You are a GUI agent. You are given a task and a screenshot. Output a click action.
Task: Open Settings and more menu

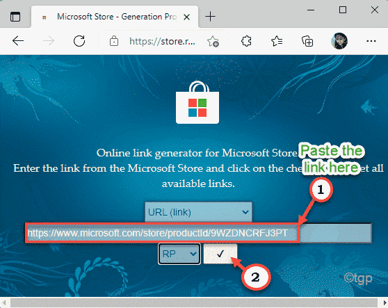(x=371, y=41)
